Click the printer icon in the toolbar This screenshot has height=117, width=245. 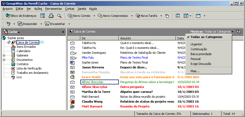tap(51, 16)
